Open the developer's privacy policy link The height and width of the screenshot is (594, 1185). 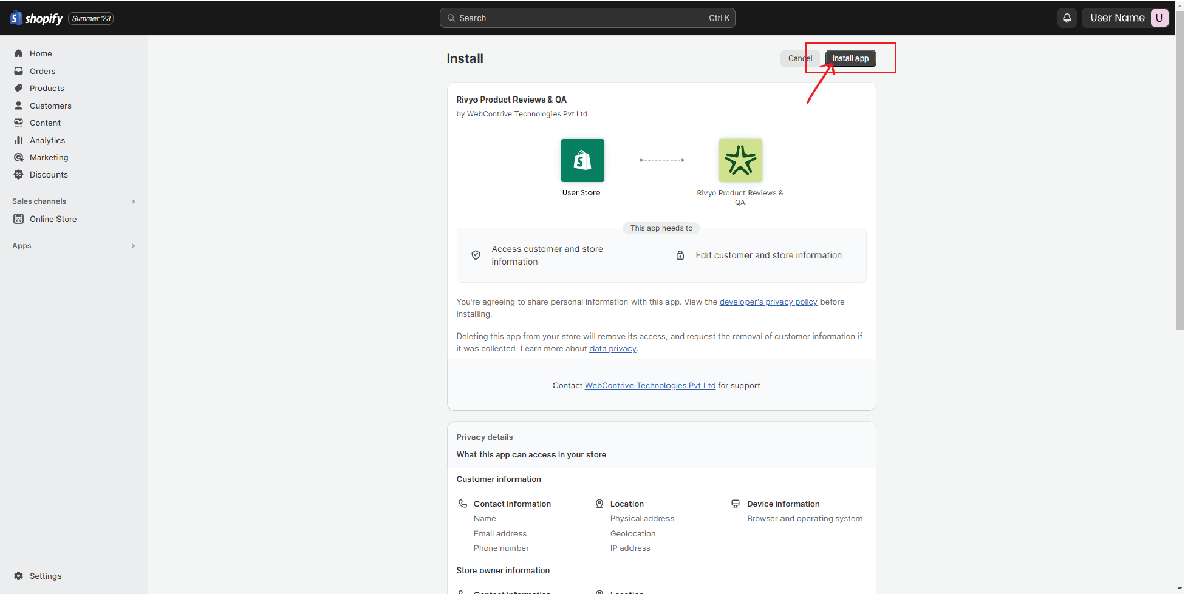[x=768, y=302]
